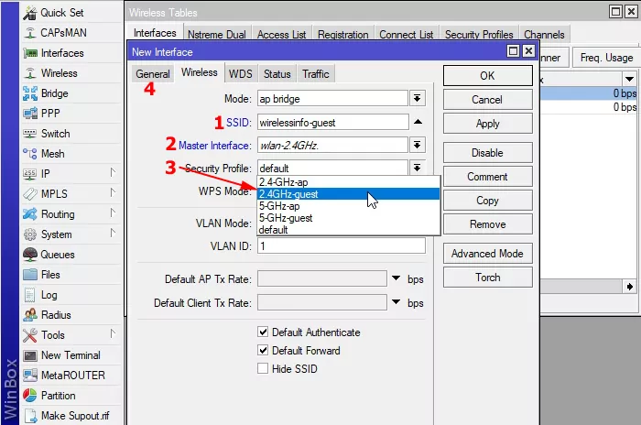Click the Tools sidebar icon

tap(30, 335)
